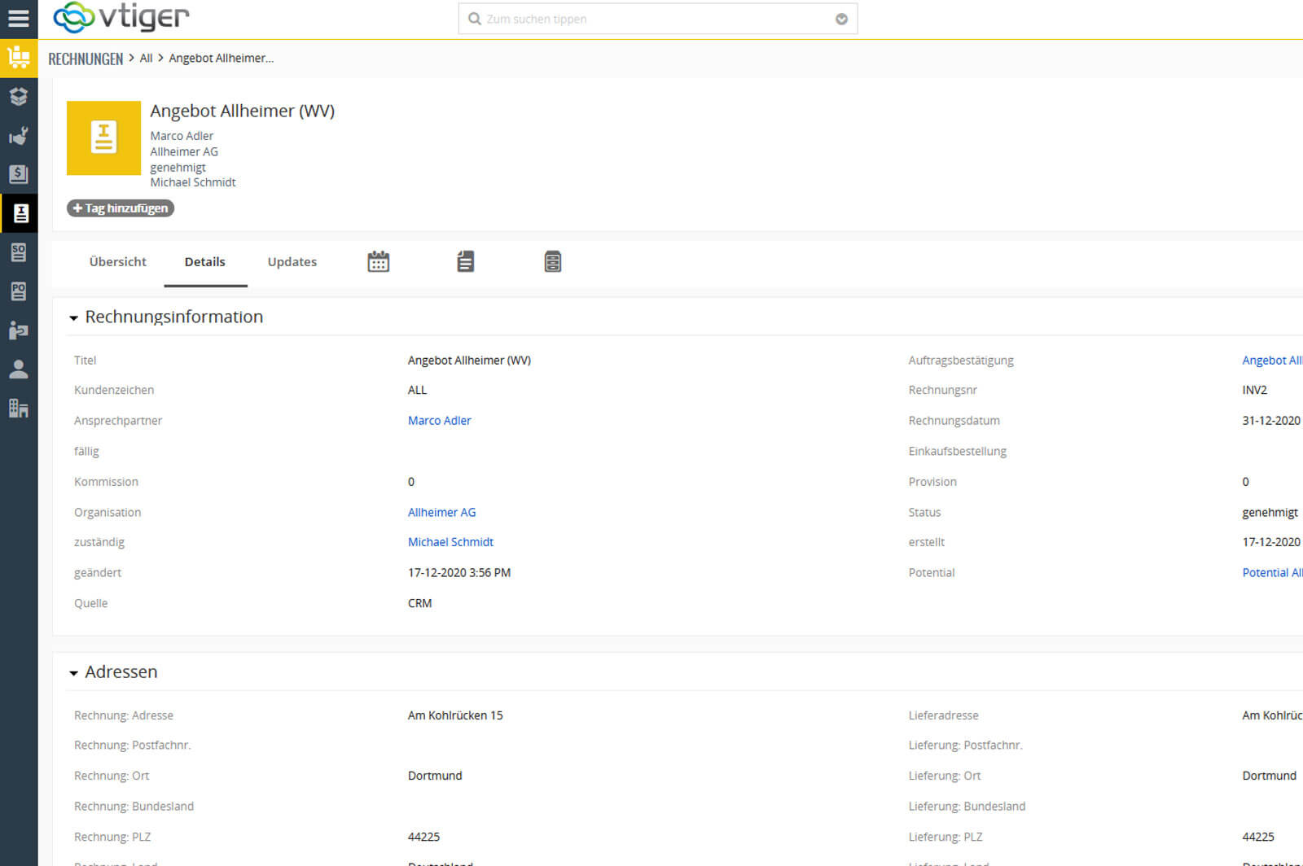This screenshot has height=866, width=1303.
Task: Open Organizations building icon in sidebar
Action: pyautogui.click(x=18, y=409)
